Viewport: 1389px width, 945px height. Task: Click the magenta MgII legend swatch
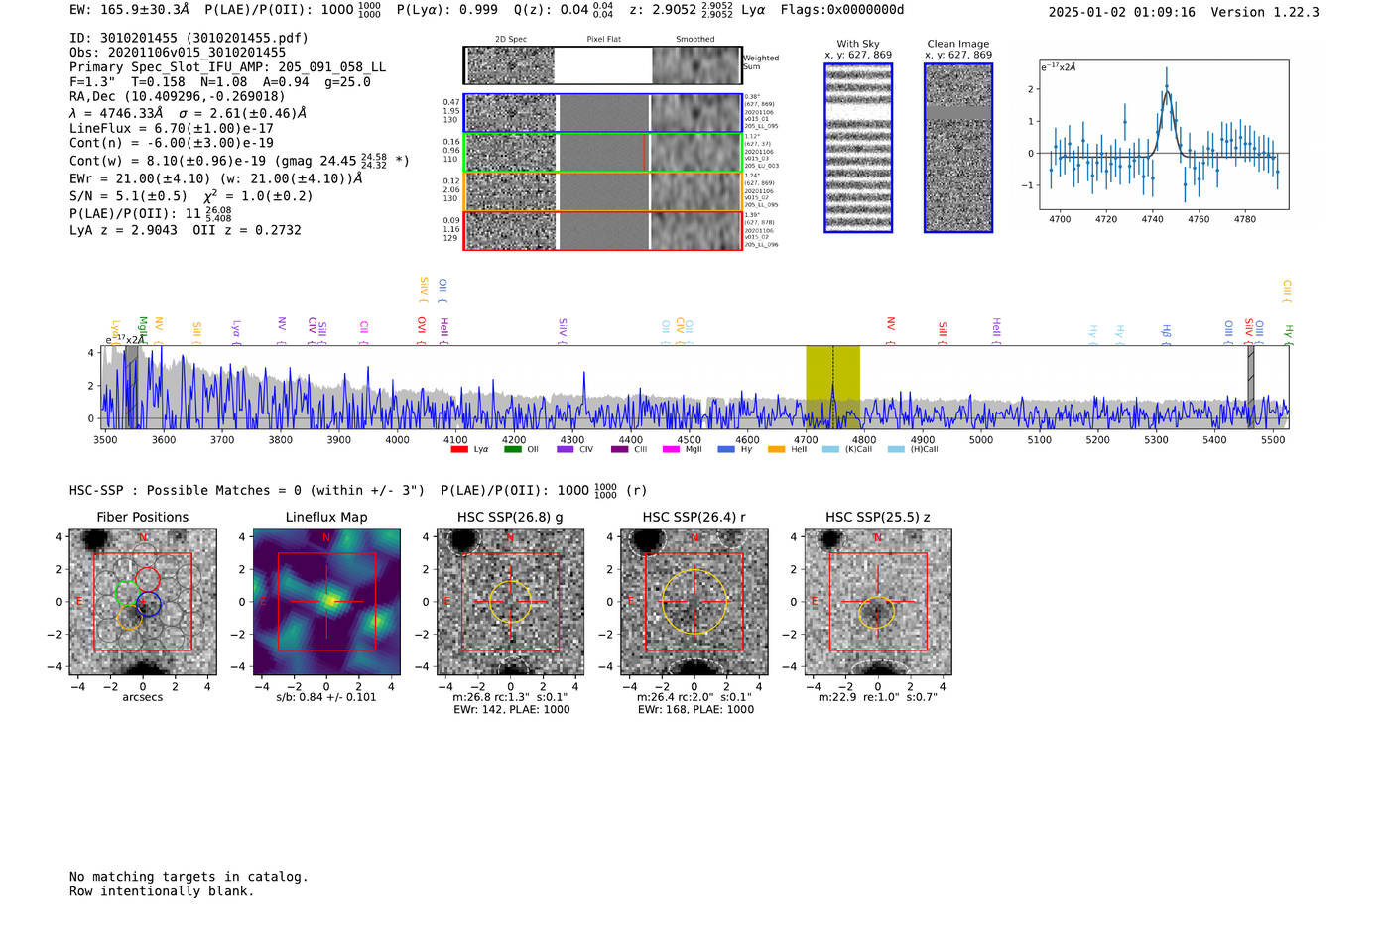point(671,449)
